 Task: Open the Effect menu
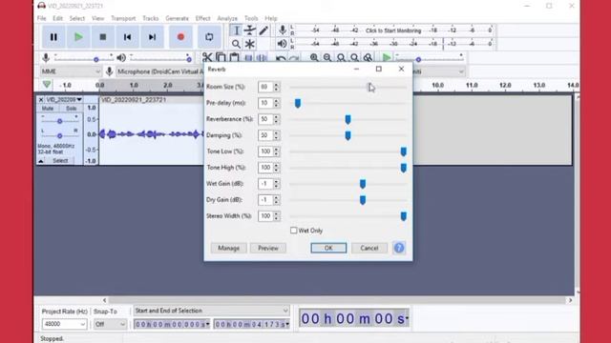pos(202,18)
